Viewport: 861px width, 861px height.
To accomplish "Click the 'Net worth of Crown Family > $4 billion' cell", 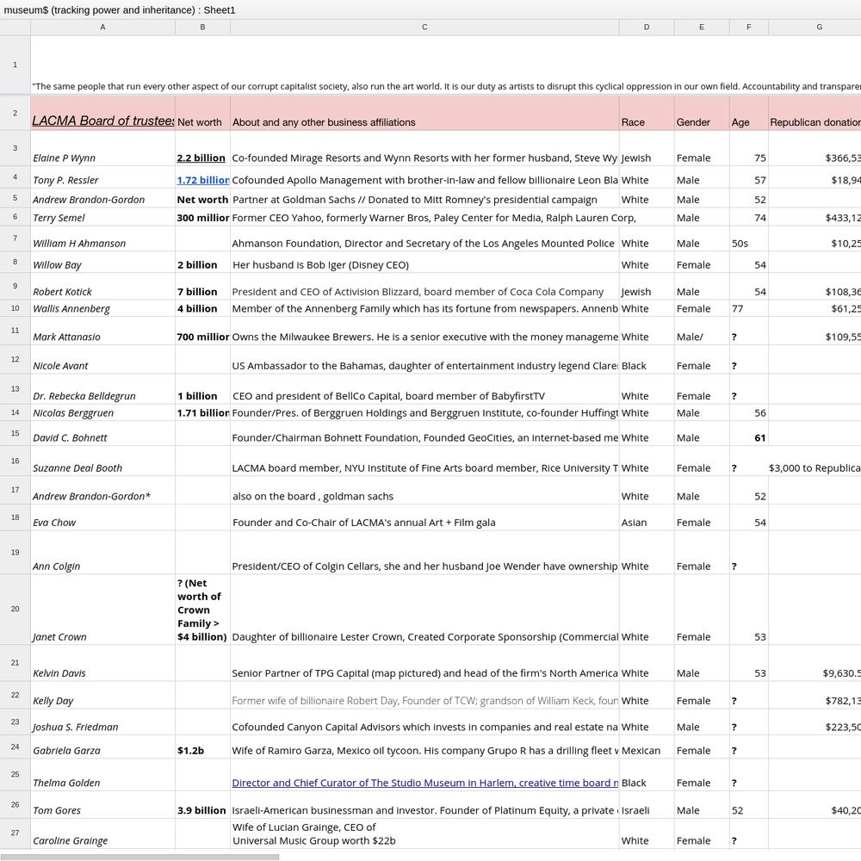I will click(x=202, y=610).
